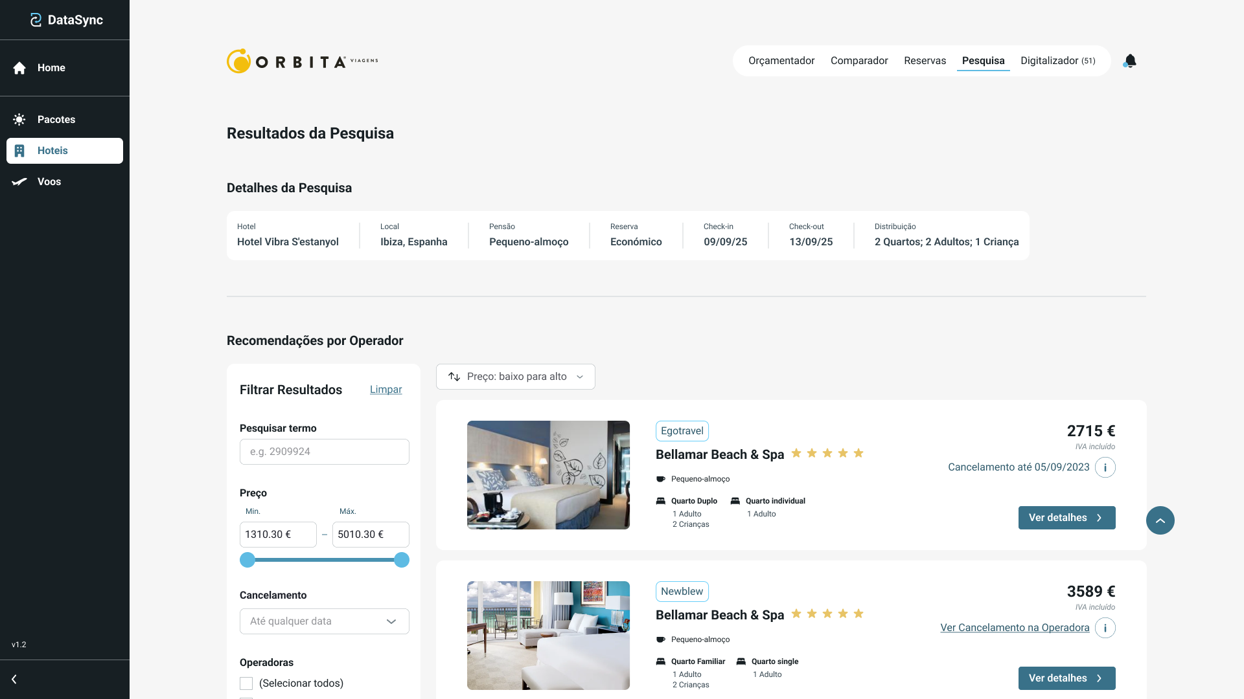Select Hoteis in the sidebar
The image size is (1244, 699).
tap(65, 151)
